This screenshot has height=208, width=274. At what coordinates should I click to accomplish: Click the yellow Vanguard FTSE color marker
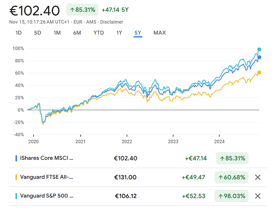pos(16,177)
